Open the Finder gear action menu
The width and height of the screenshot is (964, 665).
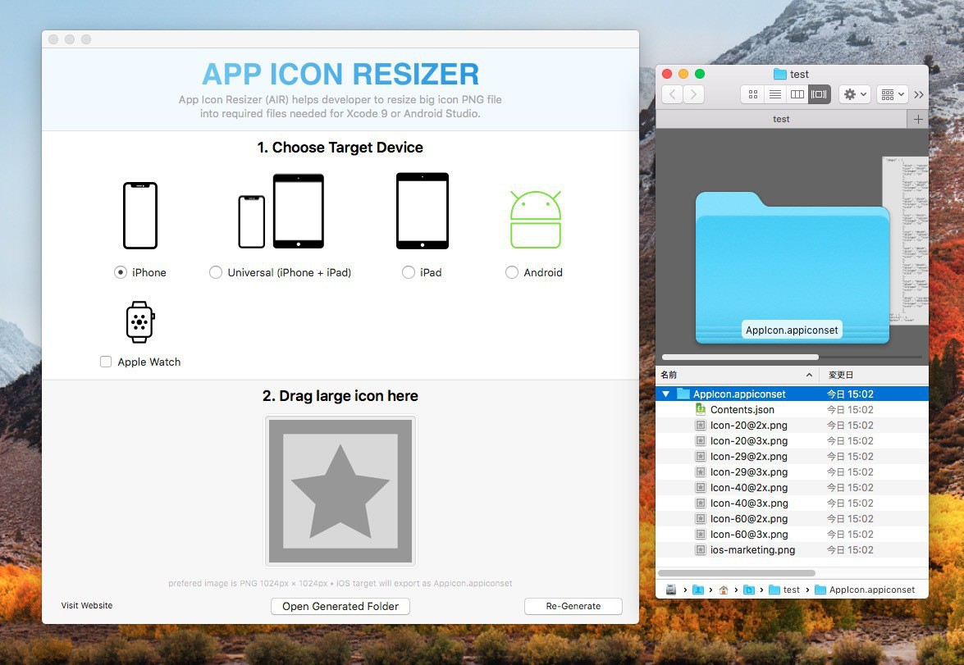[855, 94]
